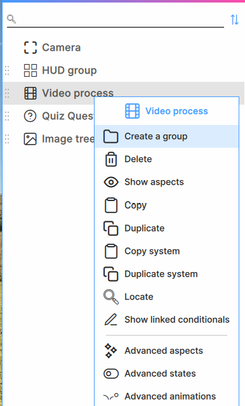Select the Camera row label
This screenshot has height=406, width=245.
coord(62,48)
